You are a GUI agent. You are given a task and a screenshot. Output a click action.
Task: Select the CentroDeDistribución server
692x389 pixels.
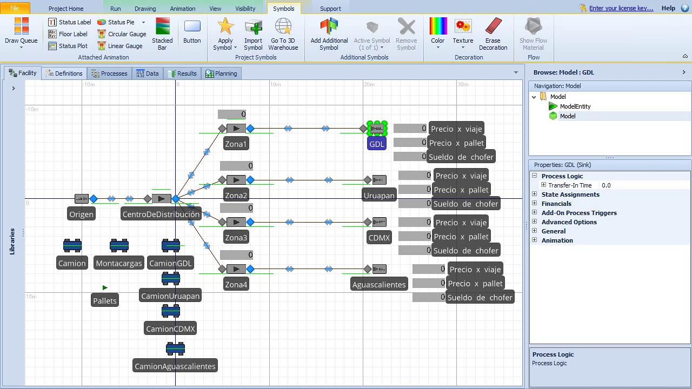pyautogui.click(x=161, y=199)
